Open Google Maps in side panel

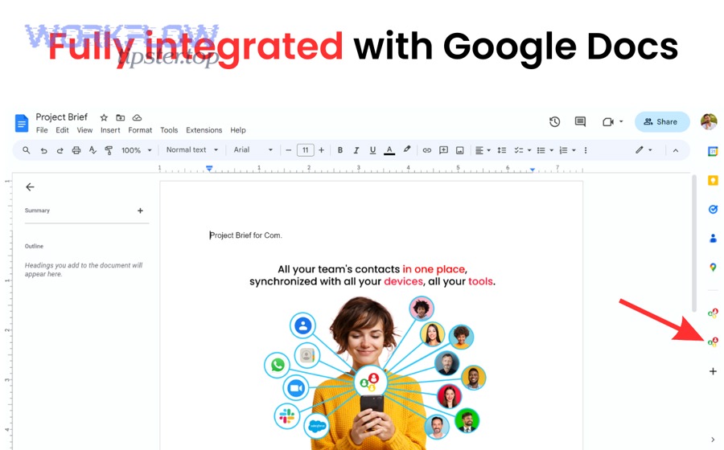click(713, 268)
